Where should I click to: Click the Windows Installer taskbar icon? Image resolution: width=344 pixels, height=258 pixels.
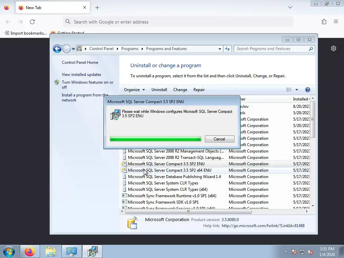pos(92,251)
